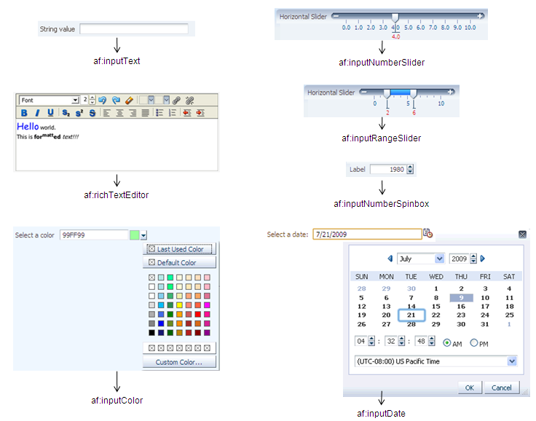The image size is (536, 421).
Task: Create a numbered list
Action: [173, 113]
